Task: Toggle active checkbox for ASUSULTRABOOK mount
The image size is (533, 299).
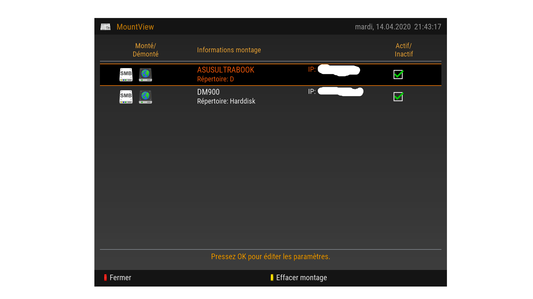Action: [x=398, y=74]
